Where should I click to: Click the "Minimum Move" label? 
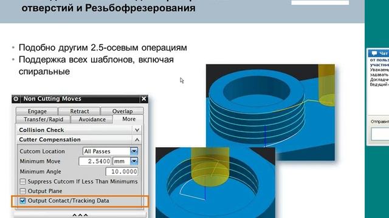40,162
